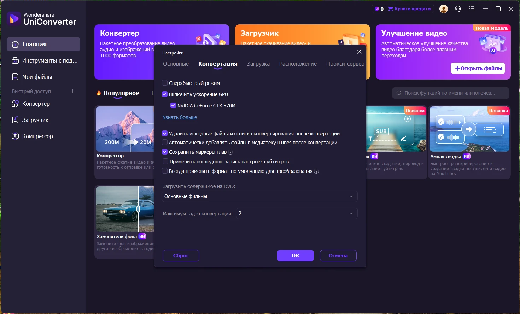
Task: Open Компрессор in the sidebar
Action: point(37,136)
